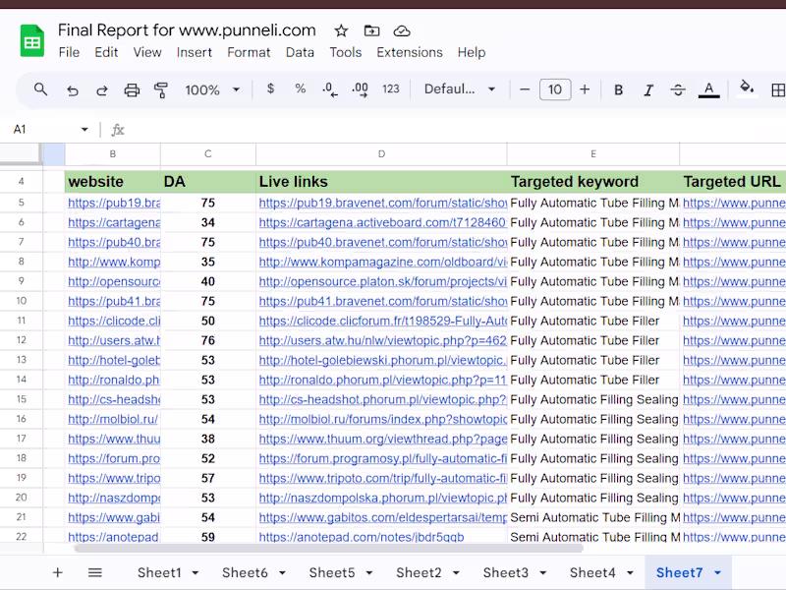Check cloud document status icon

pos(402,30)
